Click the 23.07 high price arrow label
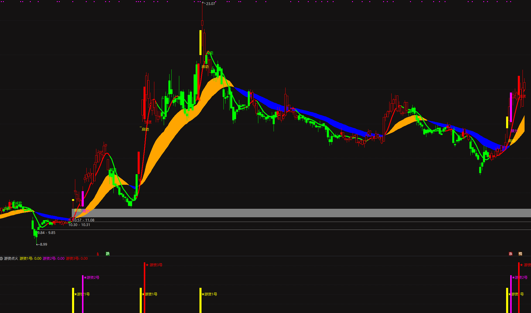Viewport: 531px width, 313px height. [210, 4]
